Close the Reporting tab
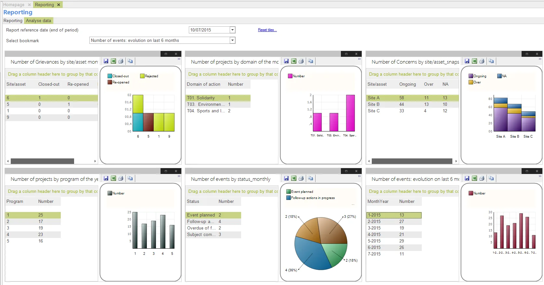The height and width of the screenshot is (285, 544). pos(58,5)
